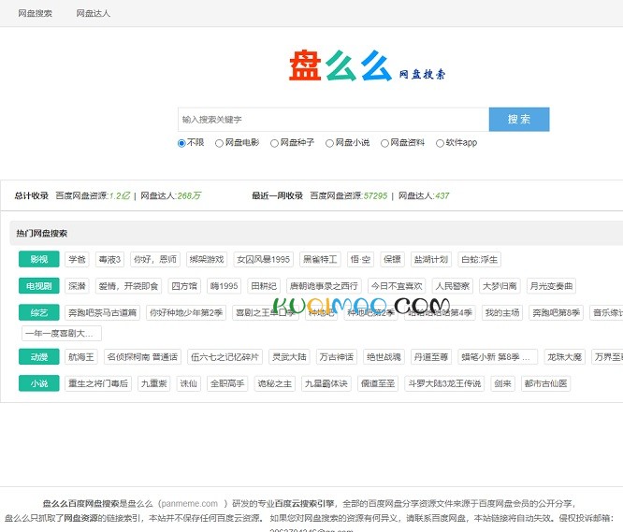Viewport: 623px width, 532px height.
Task: Open the 你好种地少年第2季 hot search
Action: 186,312
